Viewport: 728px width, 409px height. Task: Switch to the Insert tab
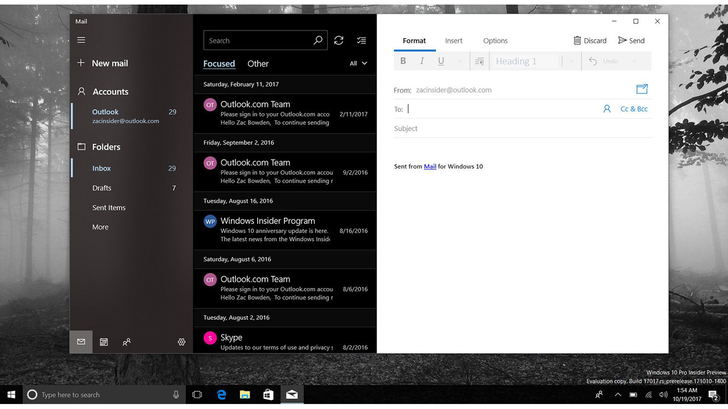(453, 40)
